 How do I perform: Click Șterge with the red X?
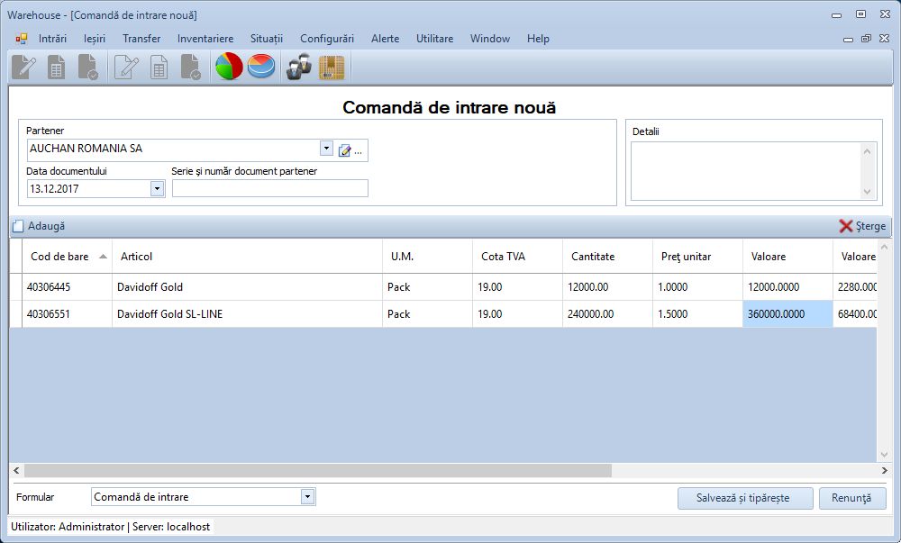(862, 226)
